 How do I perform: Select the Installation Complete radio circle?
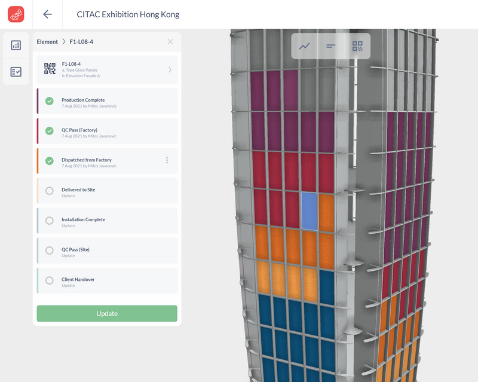[50, 221]
